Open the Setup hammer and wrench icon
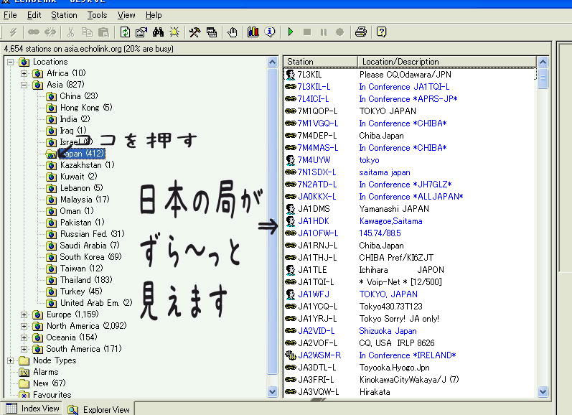 coord(194,32)
